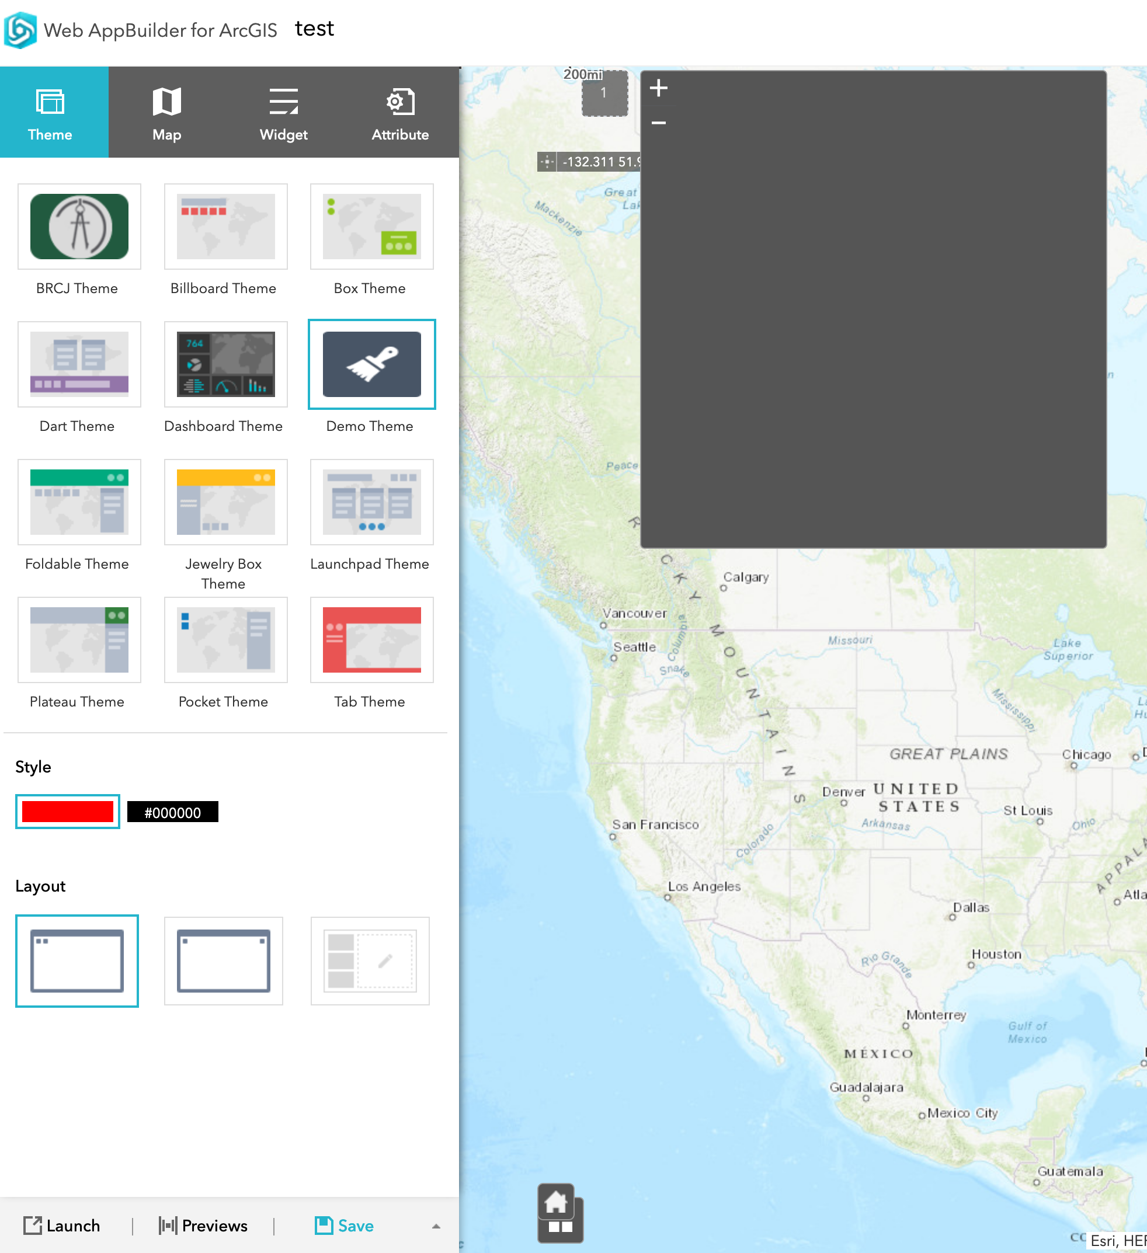Switch to the Map tab

click(166, 113)
